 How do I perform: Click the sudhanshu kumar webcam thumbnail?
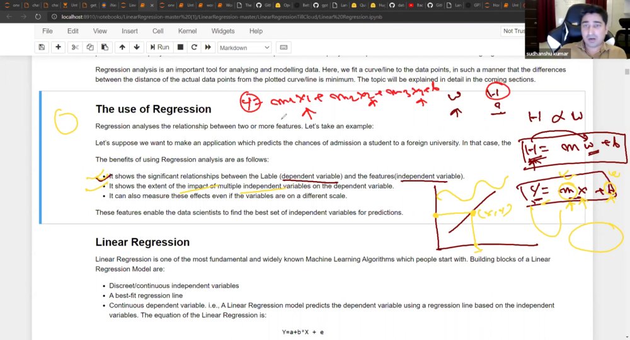577,30
